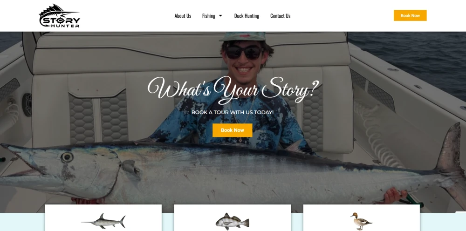
Task: Click the wahoo's eye in the hero photo
Action: coord(67,157)
